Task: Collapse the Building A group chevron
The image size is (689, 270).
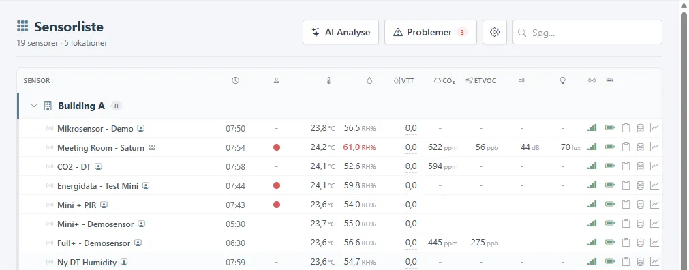Action: pos(34,106)
